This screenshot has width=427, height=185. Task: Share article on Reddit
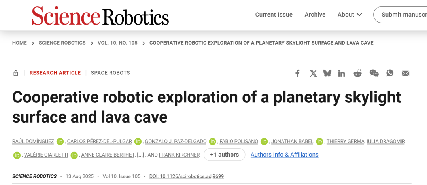(357, 73)
